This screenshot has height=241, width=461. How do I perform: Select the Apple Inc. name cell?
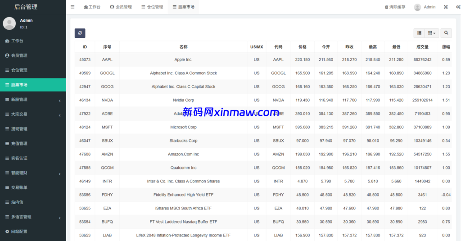point(183,59)
